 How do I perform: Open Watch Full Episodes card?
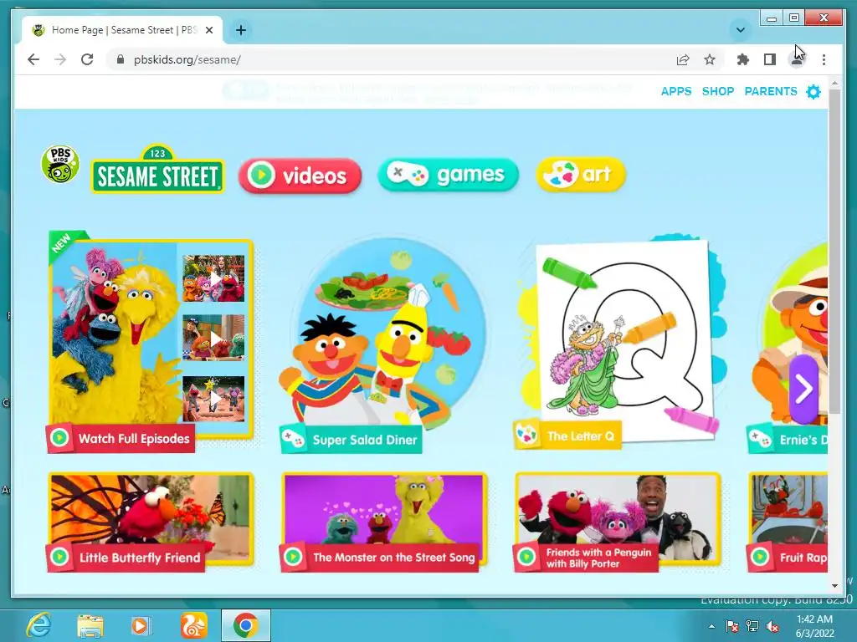(x=151, y=341)
